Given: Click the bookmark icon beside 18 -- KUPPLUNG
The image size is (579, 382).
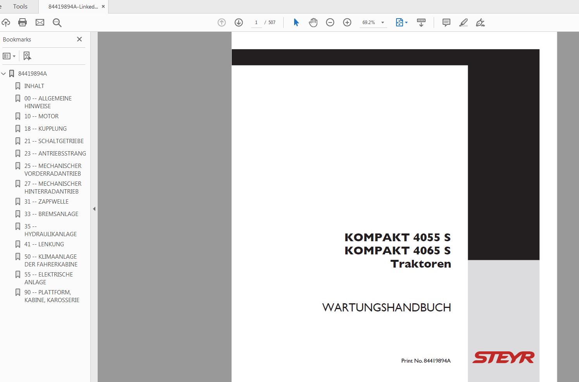Looking at the screenshot, I should (x=17, y=129).
